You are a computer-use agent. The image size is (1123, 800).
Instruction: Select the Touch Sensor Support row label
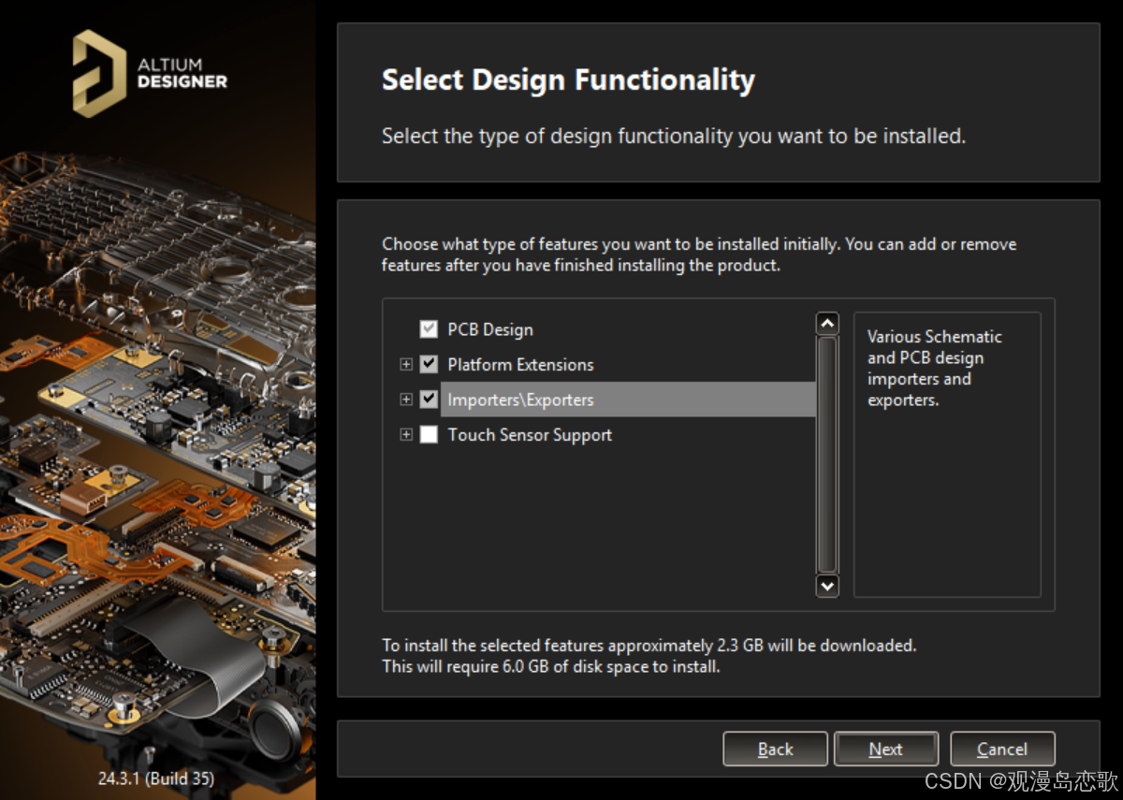(x=530, y=435)
